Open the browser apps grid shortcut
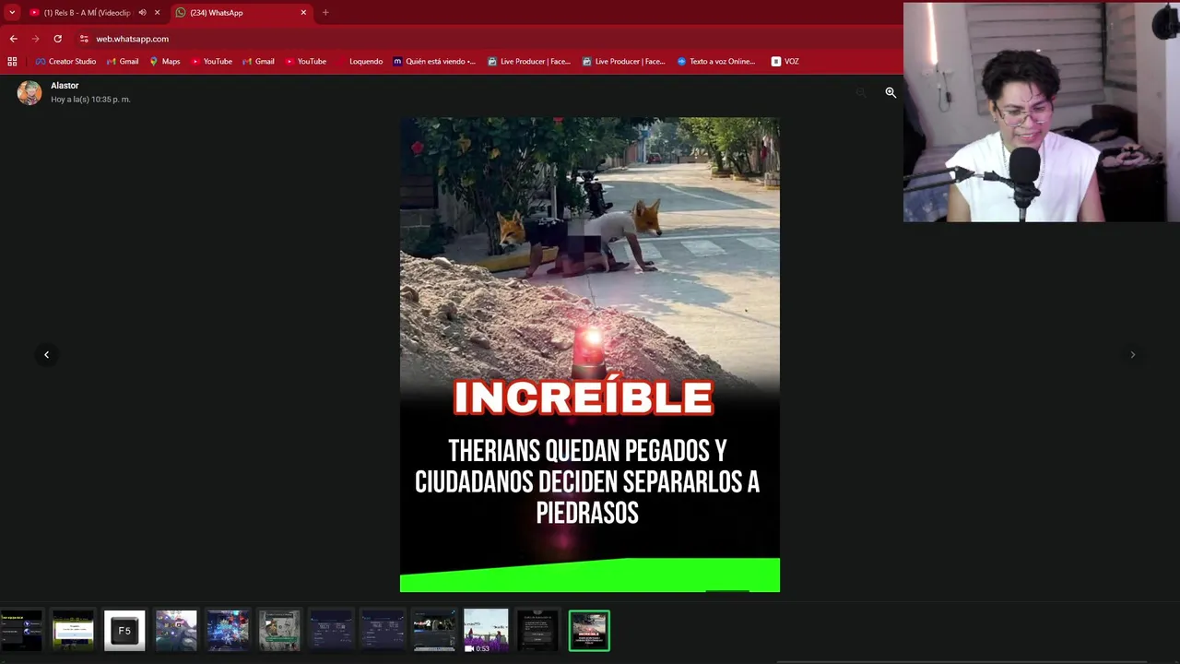The width and height of the screenshot is (1180, 664). (x=12, y=62)
